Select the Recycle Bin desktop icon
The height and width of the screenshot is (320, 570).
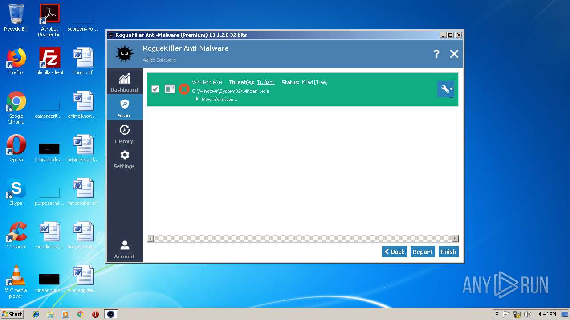point(16,18)
